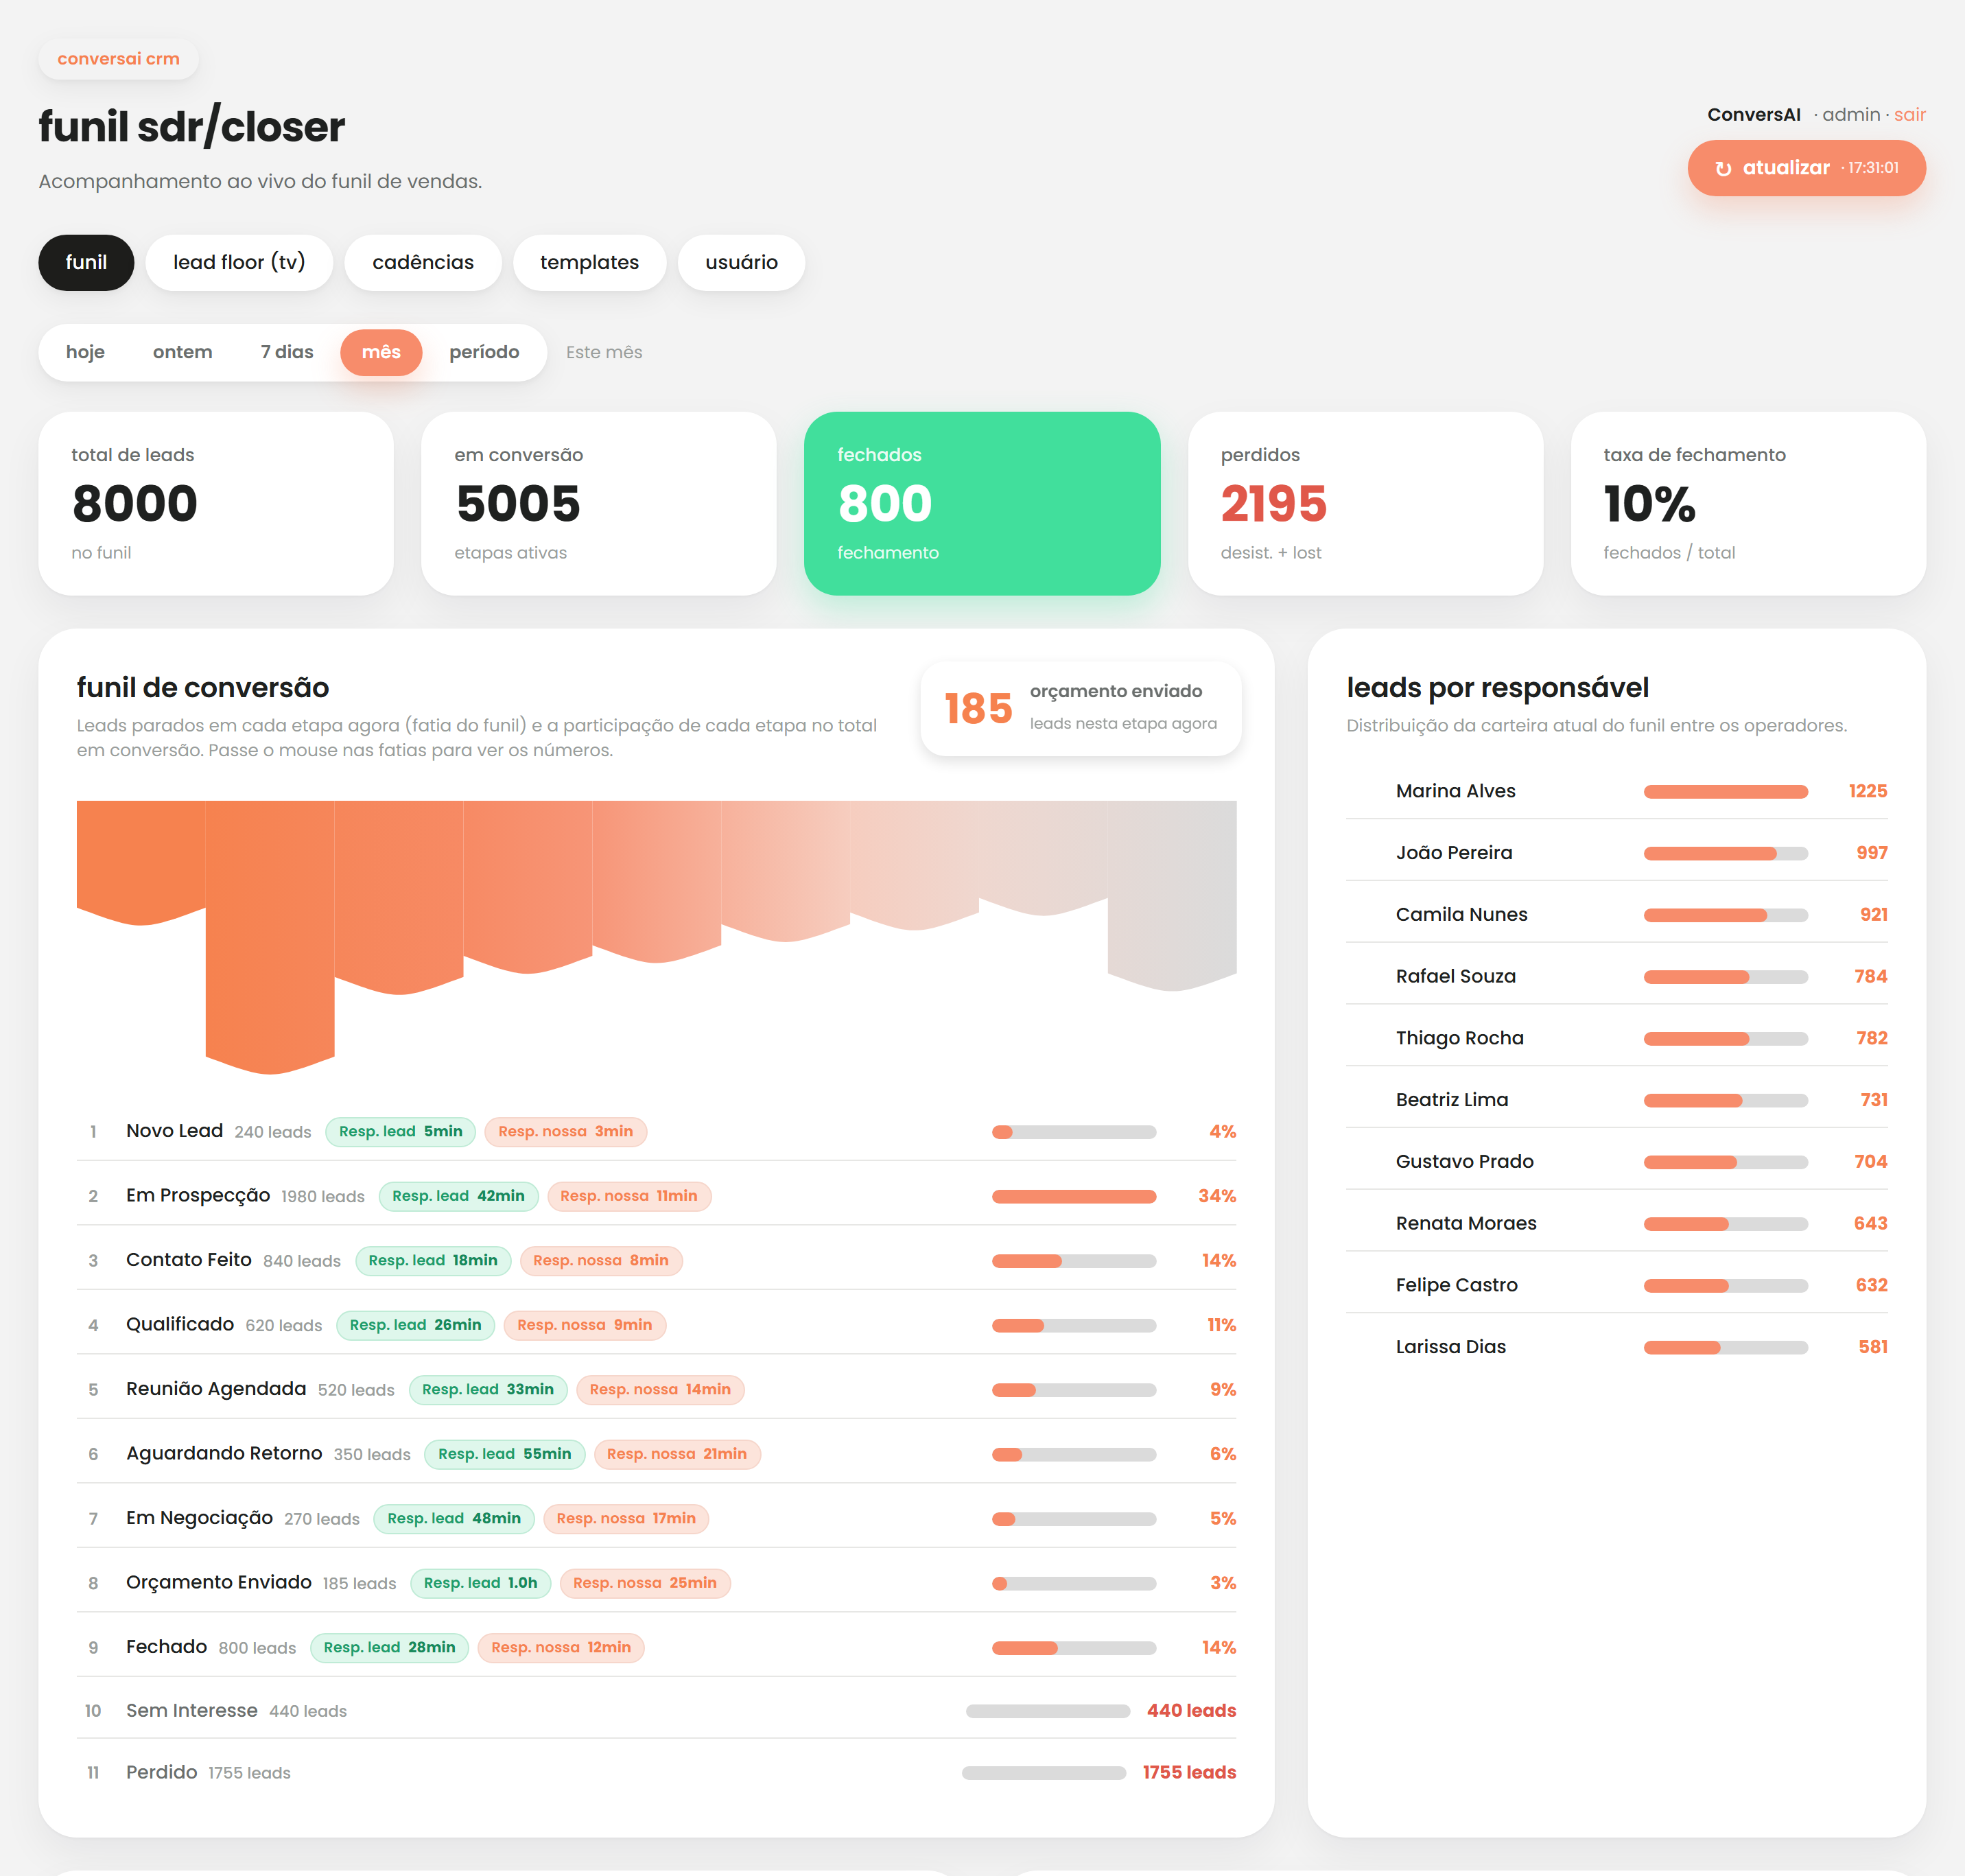The image size is (1965, 1876).
Task: Click the 185 orçamento enviado tooltip card
Action: pos(1081,708)
